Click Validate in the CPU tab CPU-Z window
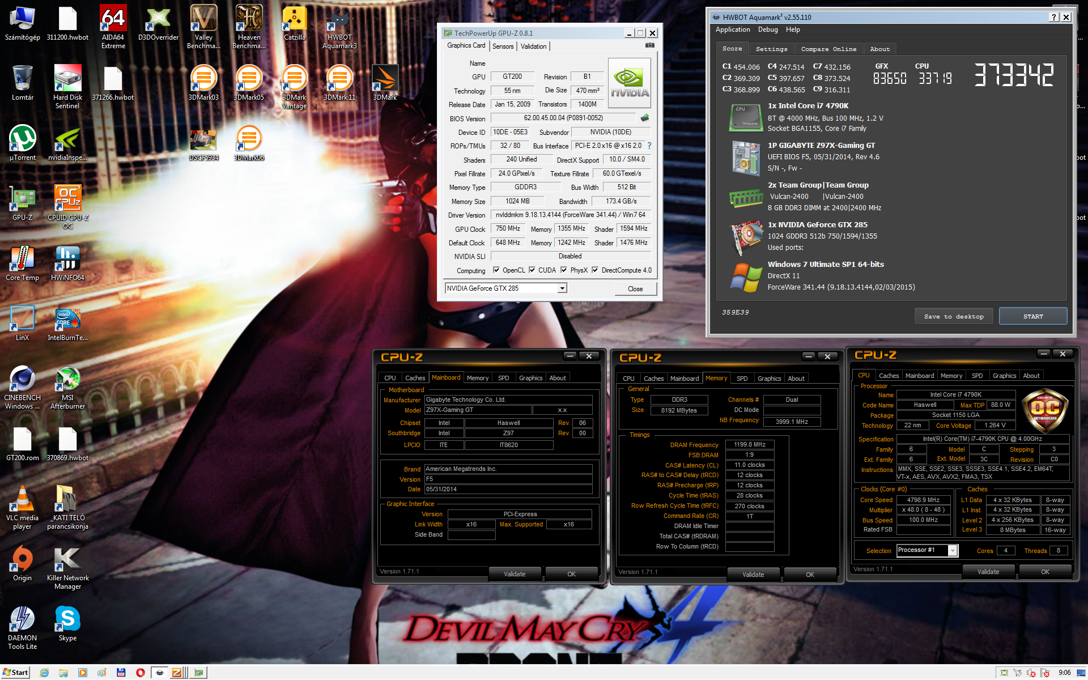1088x680 pixels. click(x=988, y=572)
